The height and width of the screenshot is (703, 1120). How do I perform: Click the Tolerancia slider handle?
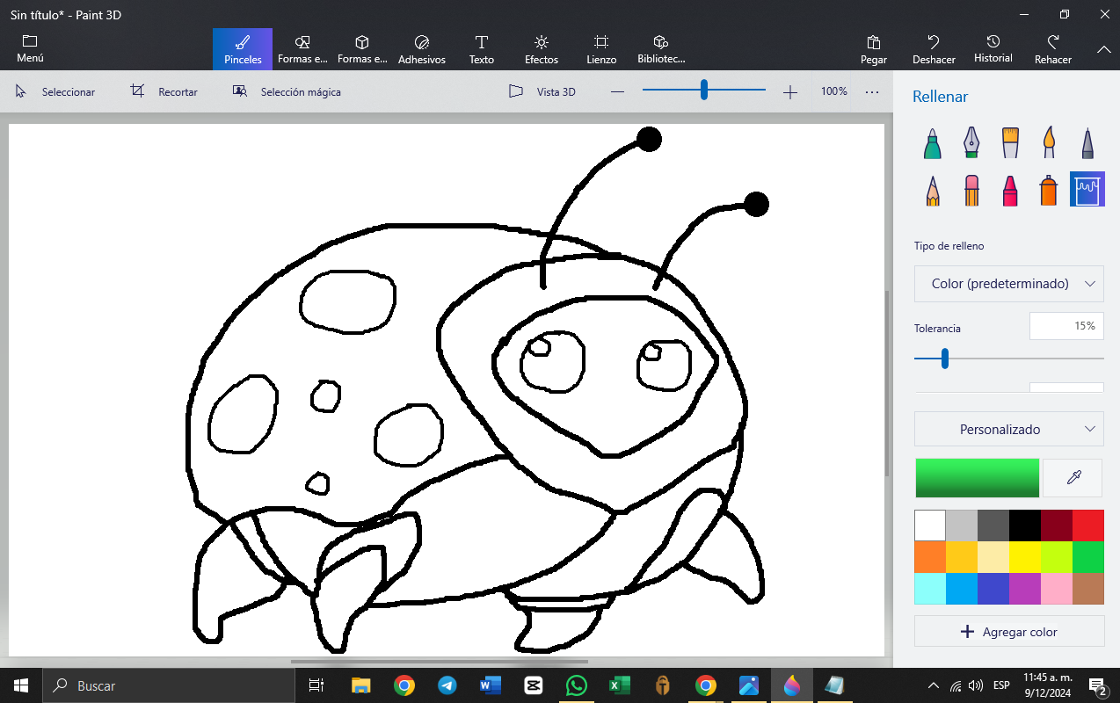945,358
